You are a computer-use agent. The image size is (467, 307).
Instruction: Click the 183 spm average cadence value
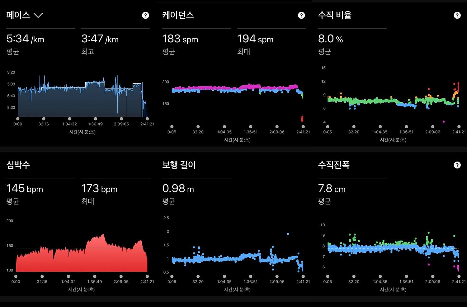(x=180, y=39)
